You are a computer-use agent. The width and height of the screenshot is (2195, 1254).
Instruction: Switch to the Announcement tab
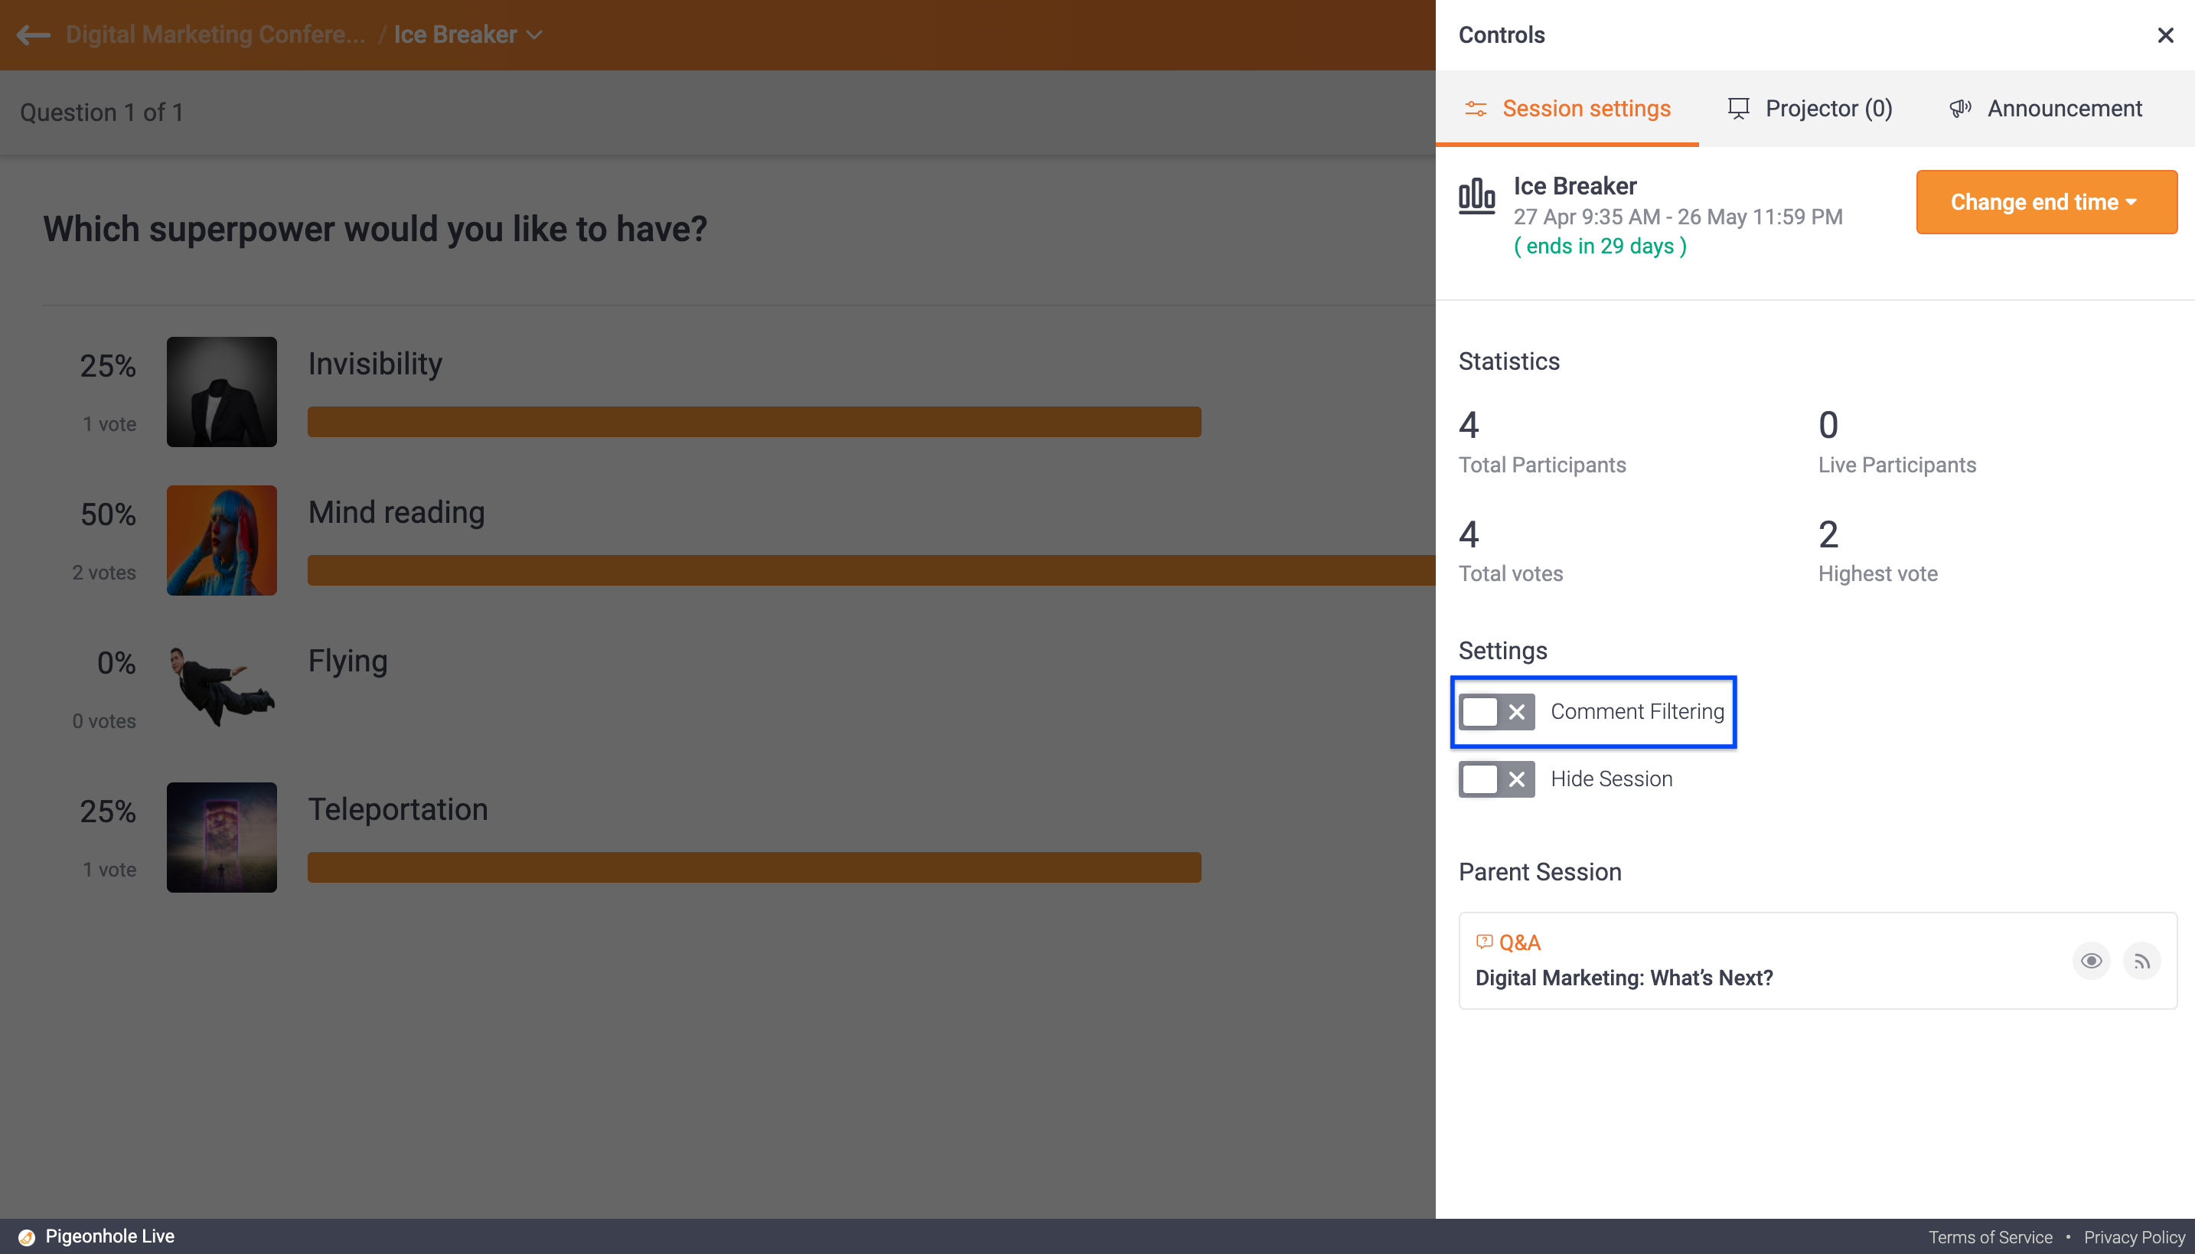(2045, 109)
